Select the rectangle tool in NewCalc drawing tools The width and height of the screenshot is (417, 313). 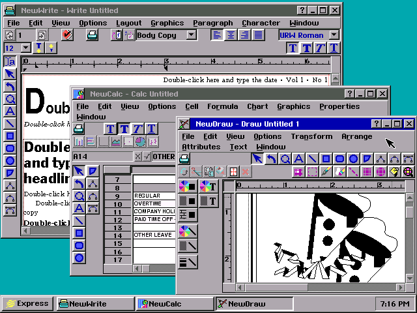[x=79, y=233]
